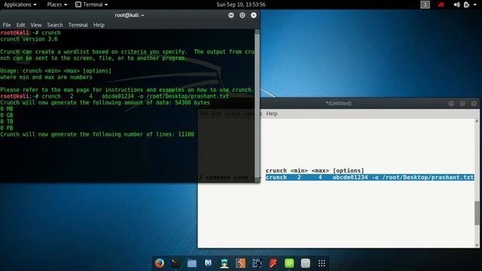Launch Faraday red F icon in dock
The image size is (482, 271).
(273, 263)
